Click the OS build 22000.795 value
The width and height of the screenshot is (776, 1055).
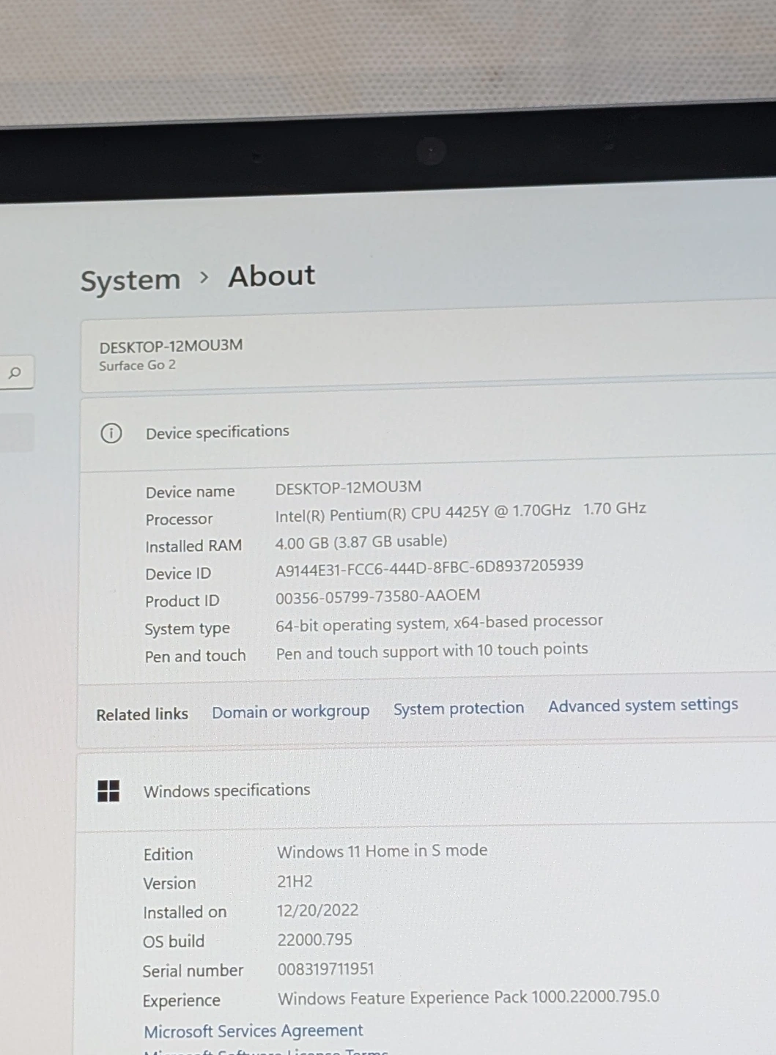point(314,940)
